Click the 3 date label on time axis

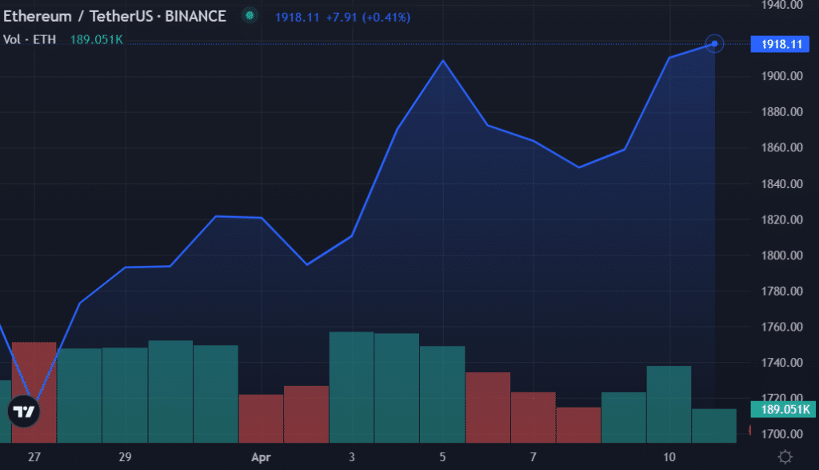tap(352, 457)
